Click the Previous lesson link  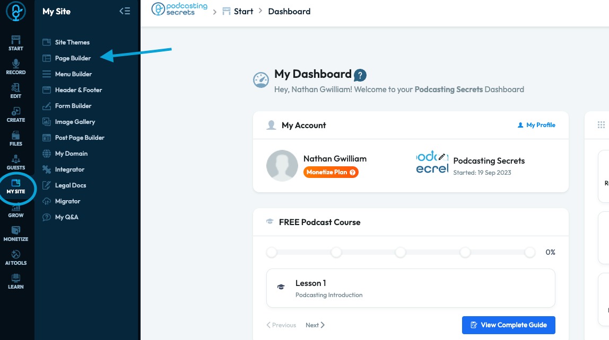pos(281,325)
